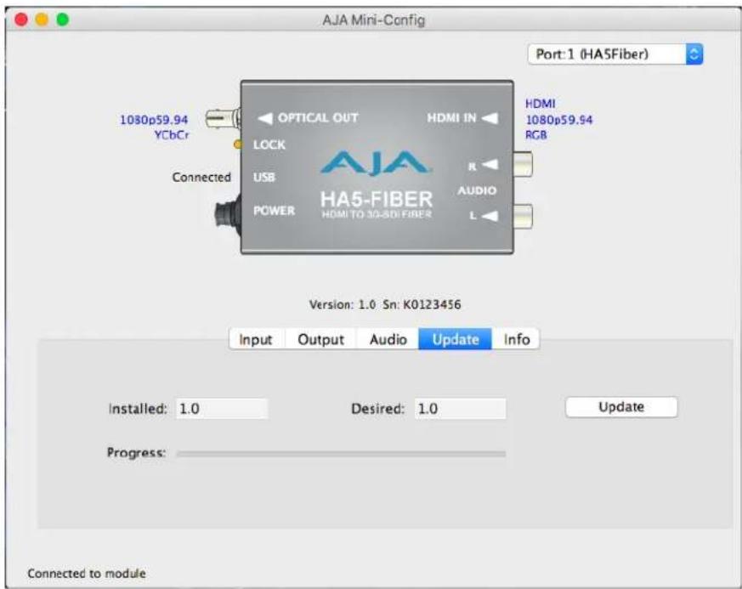The width and height of the screenshot is (742, 589).
Task: Click the green zoom window button
Action: point(62,20)
